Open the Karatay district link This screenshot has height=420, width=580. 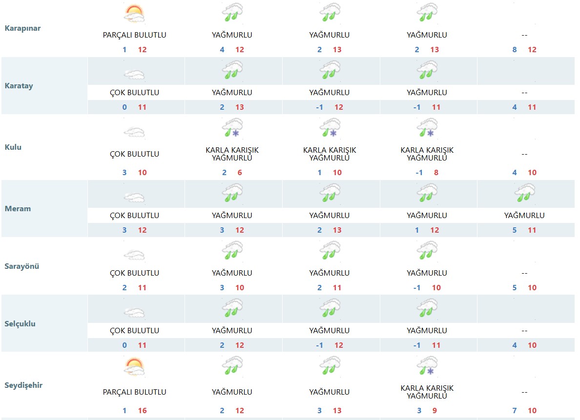(19, 86)
